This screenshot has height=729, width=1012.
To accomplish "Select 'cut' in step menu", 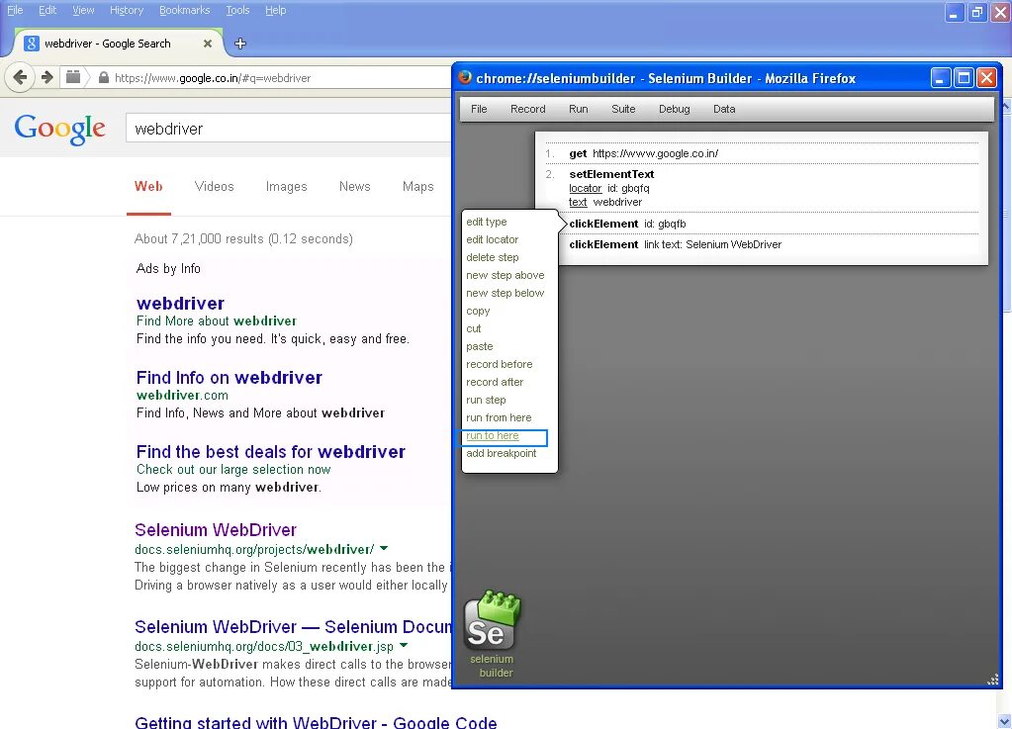I will 474,328.
